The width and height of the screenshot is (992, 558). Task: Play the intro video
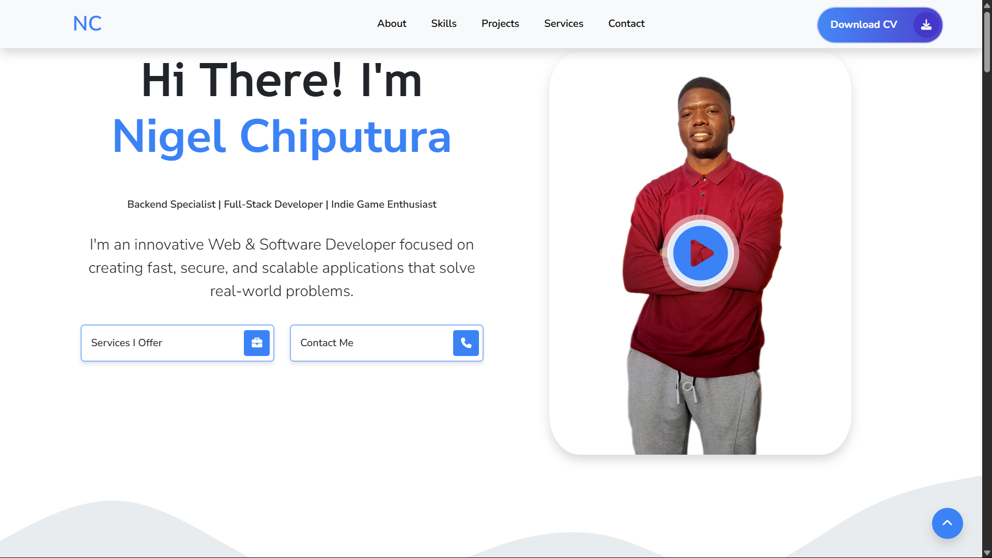701,253
